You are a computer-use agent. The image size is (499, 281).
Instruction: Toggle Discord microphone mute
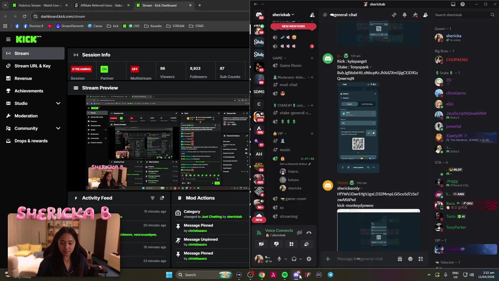279,259
